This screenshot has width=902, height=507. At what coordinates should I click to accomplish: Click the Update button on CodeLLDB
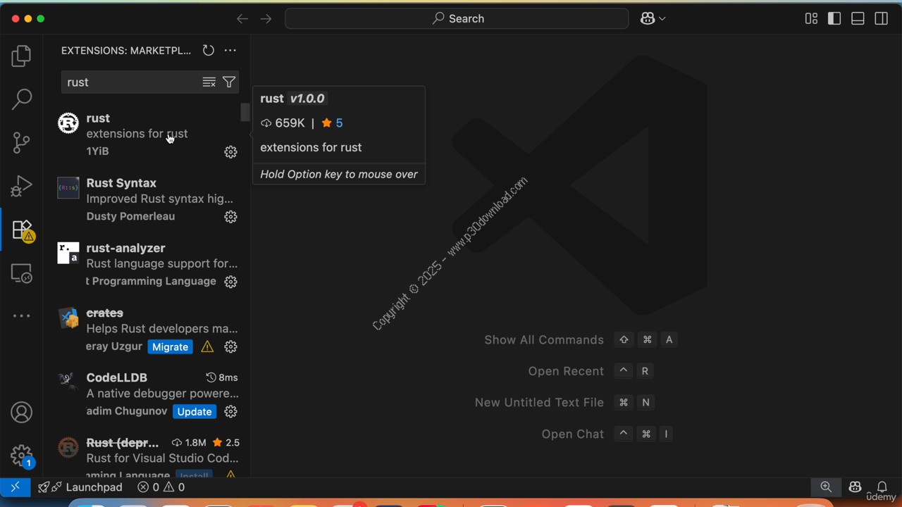194,411
